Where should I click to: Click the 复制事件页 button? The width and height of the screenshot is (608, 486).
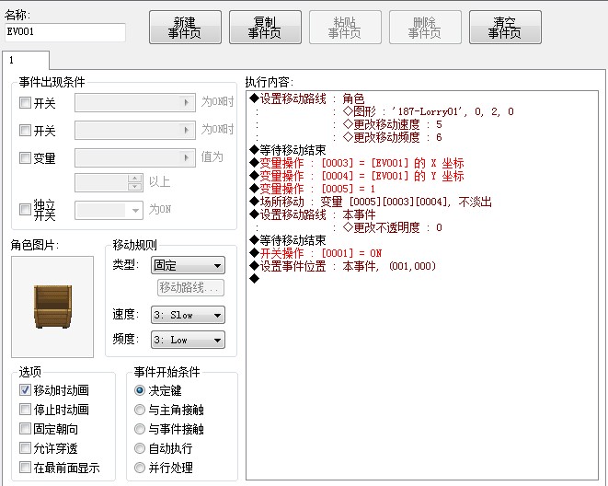point(265,27)
